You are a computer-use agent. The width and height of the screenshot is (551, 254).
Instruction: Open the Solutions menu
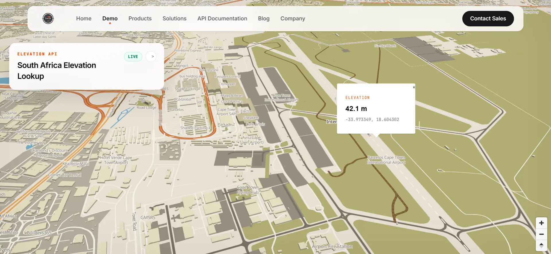pyautogui.click(x=174, y=18)
